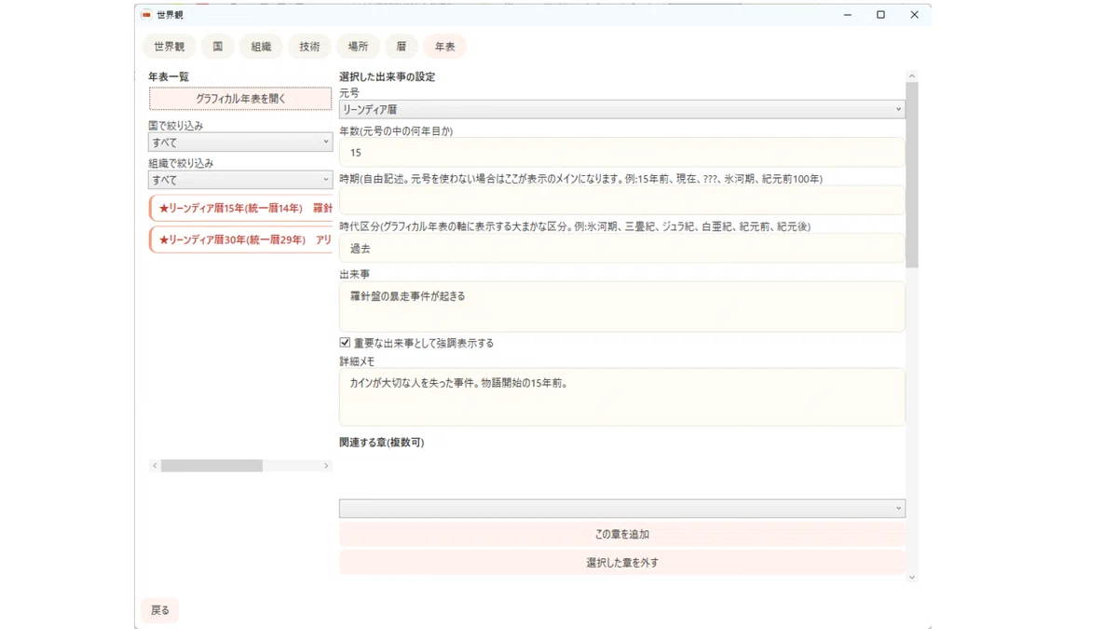This screenshot has height=629, width=1118.
Task: Select the リーンディア暦30年 timeline entry
Action: 240,240
